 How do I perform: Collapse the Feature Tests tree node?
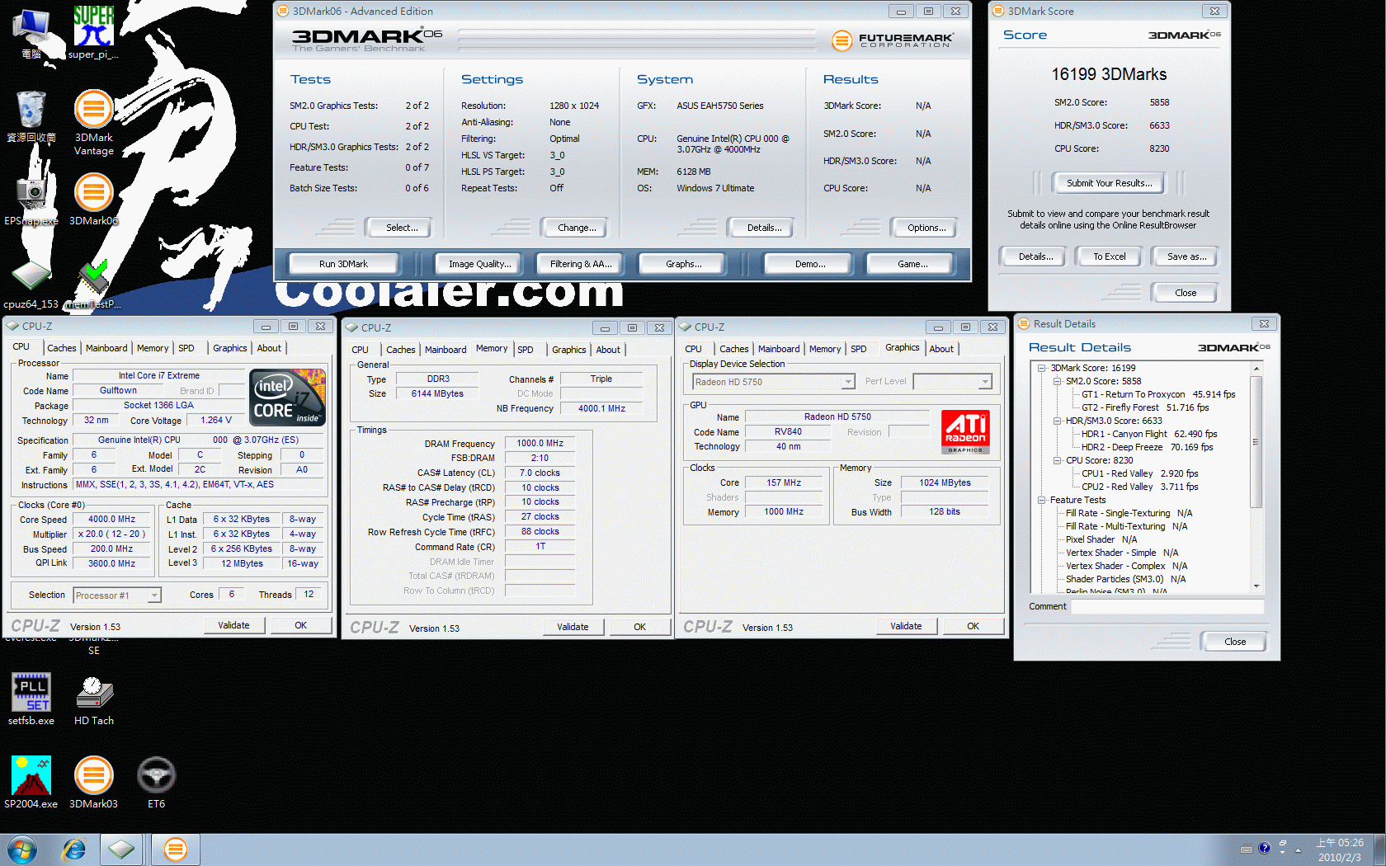click(x=1042, y=500)
